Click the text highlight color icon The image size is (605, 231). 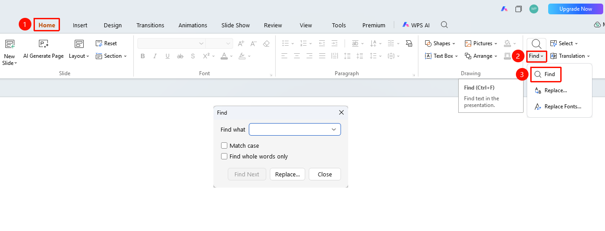pos(242,56)
